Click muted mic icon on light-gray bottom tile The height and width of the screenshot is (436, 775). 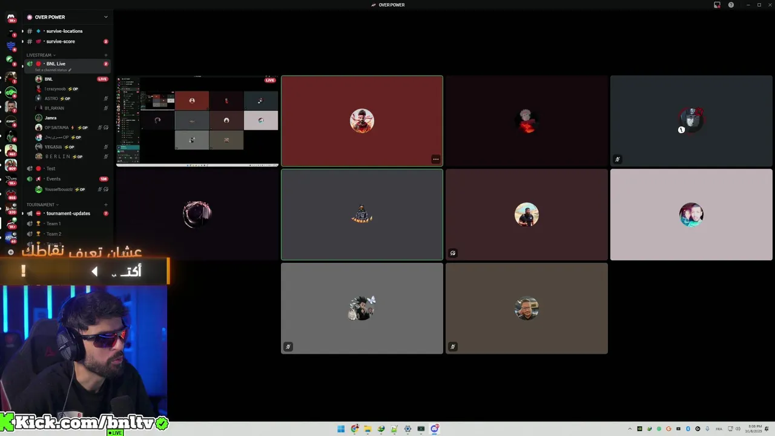point(288,347)
